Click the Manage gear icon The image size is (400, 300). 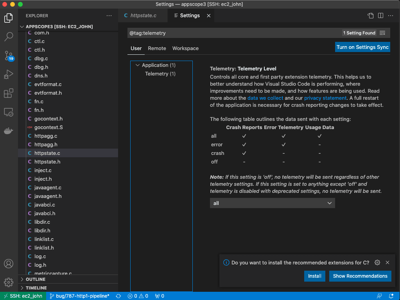pos(9,282)
